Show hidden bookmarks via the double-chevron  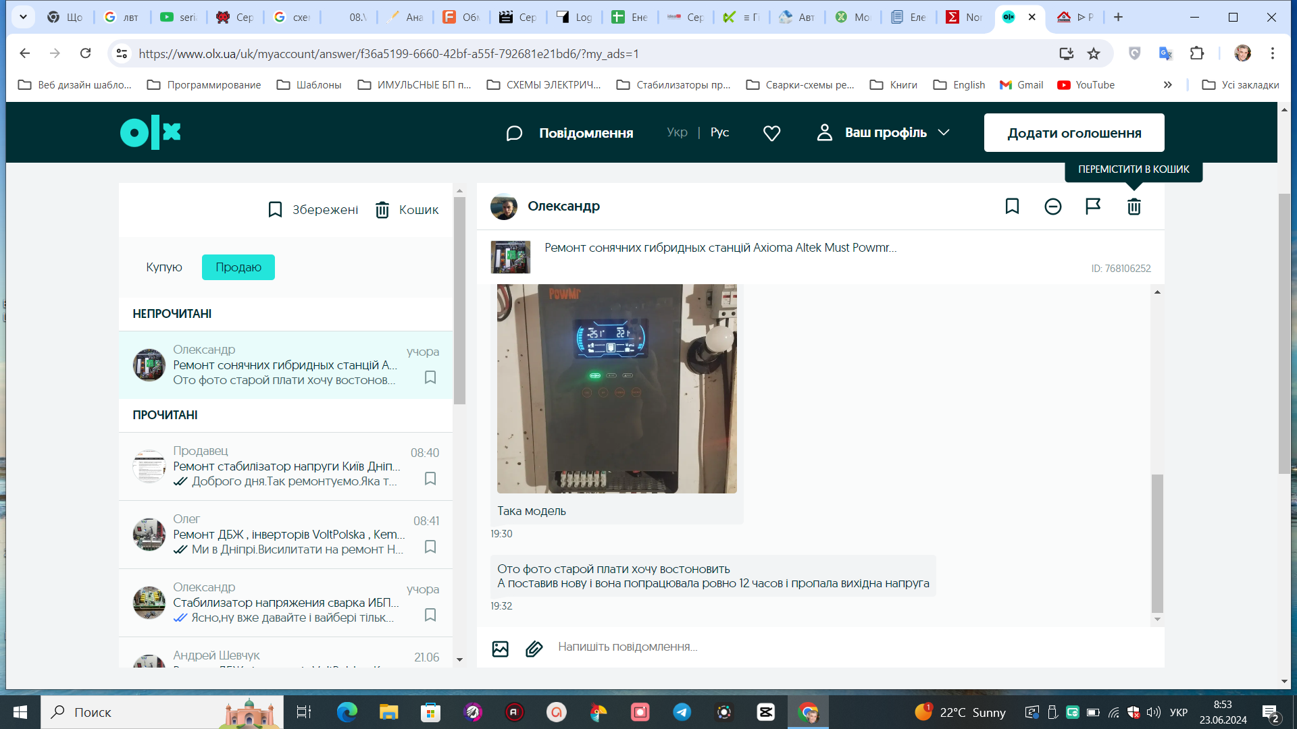(1167, 85)
